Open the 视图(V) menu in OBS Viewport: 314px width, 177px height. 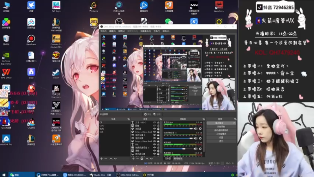pyautogui.click(x=121, y=31)
